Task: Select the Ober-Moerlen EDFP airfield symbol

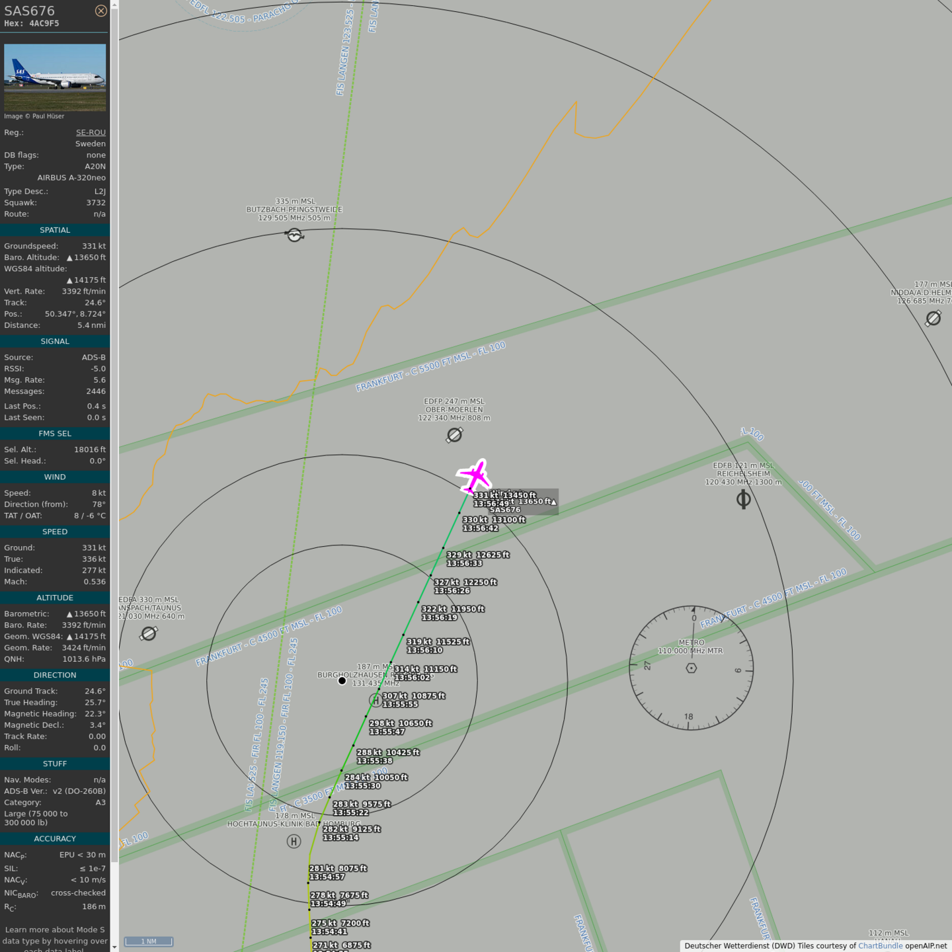Action: click(454, 435)
